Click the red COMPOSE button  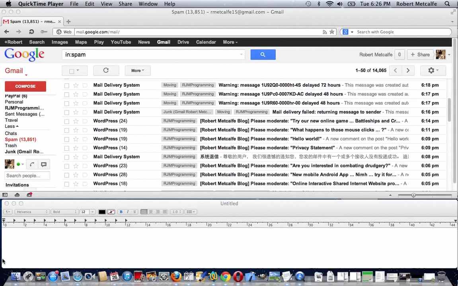[x=25, y=86]
